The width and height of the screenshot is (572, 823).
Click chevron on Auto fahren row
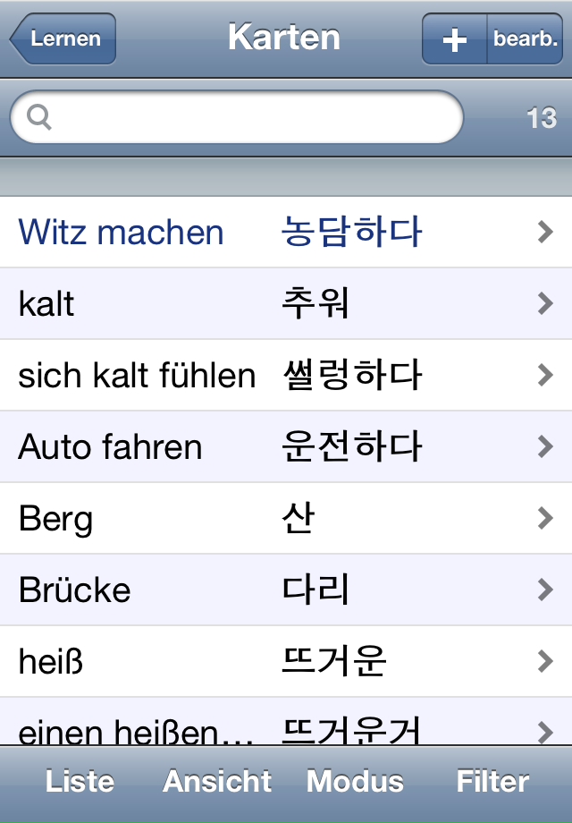(545, 447)
